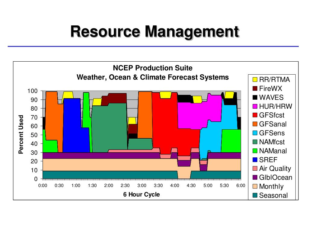Select the 'Monthly' legend label
309x232 pixels.
pos(271,186)
